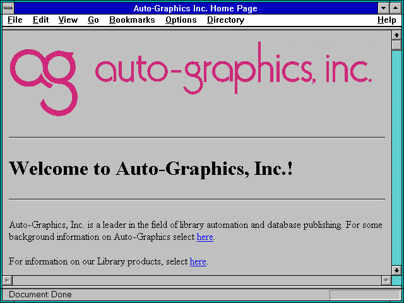Open the View menu

coord(68,20)
